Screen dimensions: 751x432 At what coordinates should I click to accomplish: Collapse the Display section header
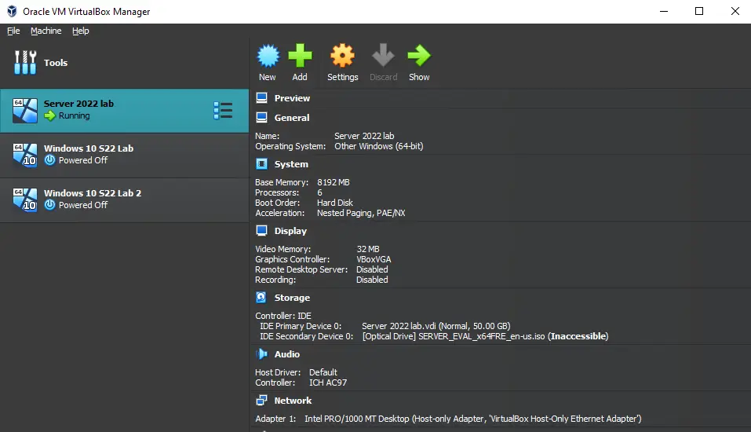tap(290, 231)
